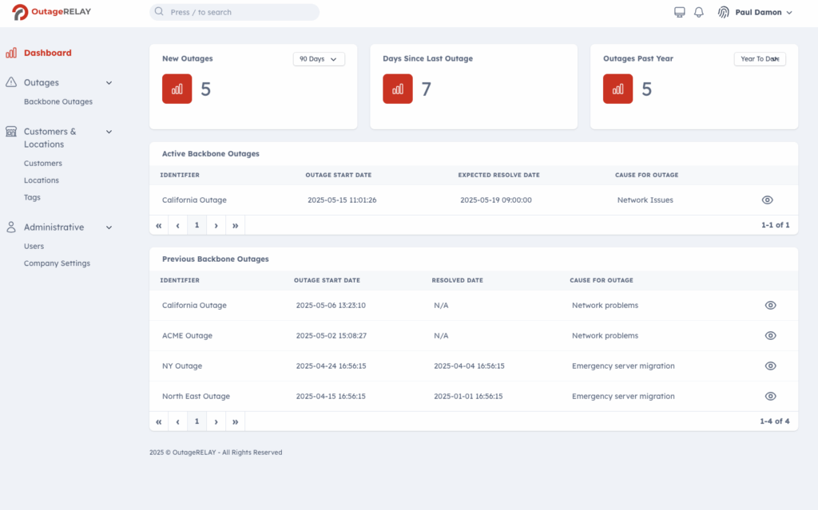This screenshot has height=510, width=818.
Task: Click the fingerprint avatar icon
Action: point(724,12)
